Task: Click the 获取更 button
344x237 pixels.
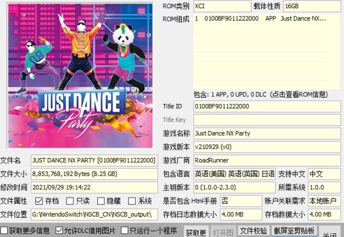Action: [x=196, y=232]
